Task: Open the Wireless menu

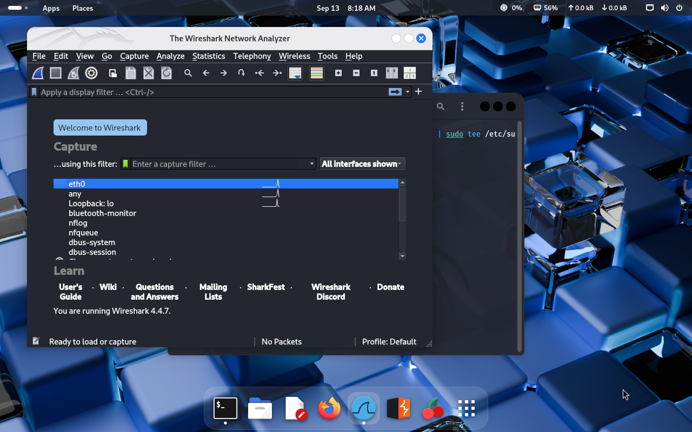Action: (295, 56)
